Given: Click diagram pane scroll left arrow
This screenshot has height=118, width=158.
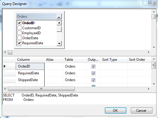Looking at the screenshot, I should (5, 52).
